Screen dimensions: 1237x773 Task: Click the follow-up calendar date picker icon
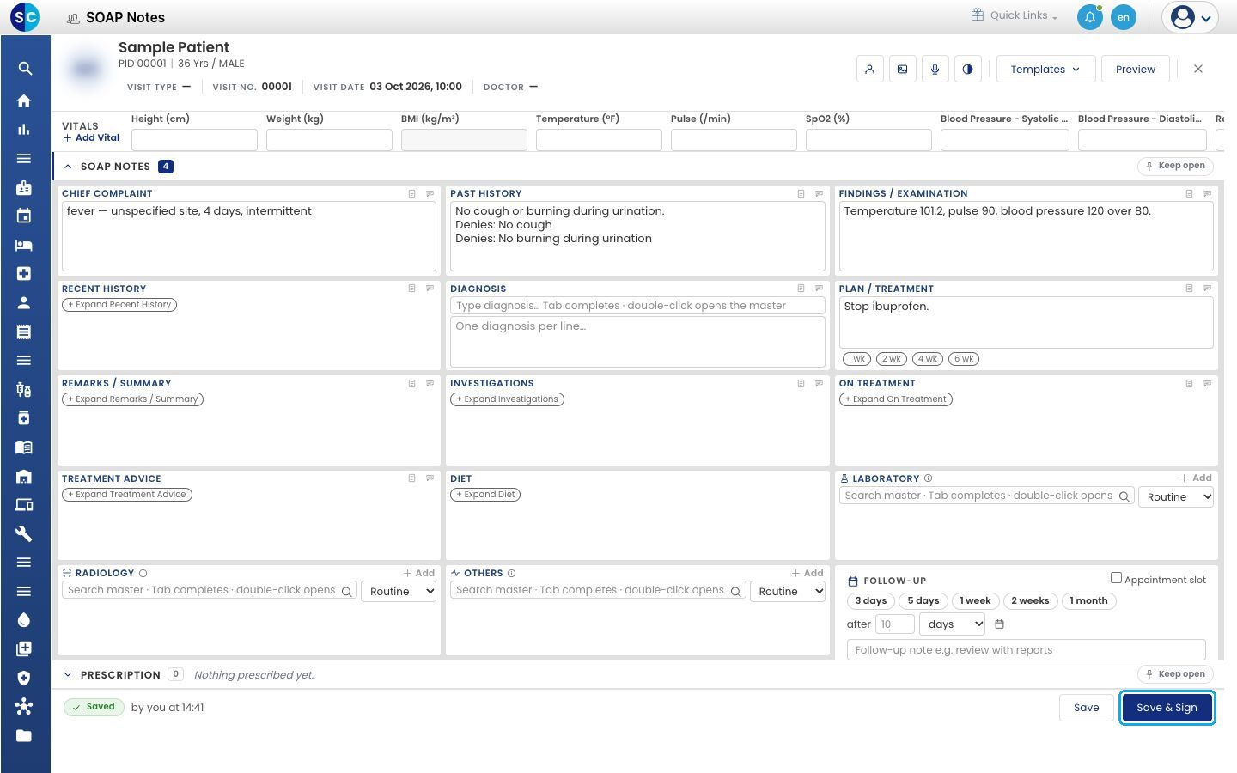click(999, 624)
